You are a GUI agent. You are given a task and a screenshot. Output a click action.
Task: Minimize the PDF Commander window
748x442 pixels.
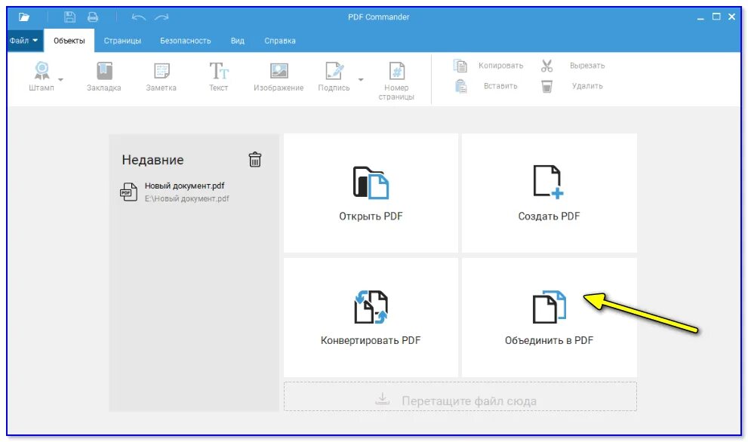click(x=700, y=17)
